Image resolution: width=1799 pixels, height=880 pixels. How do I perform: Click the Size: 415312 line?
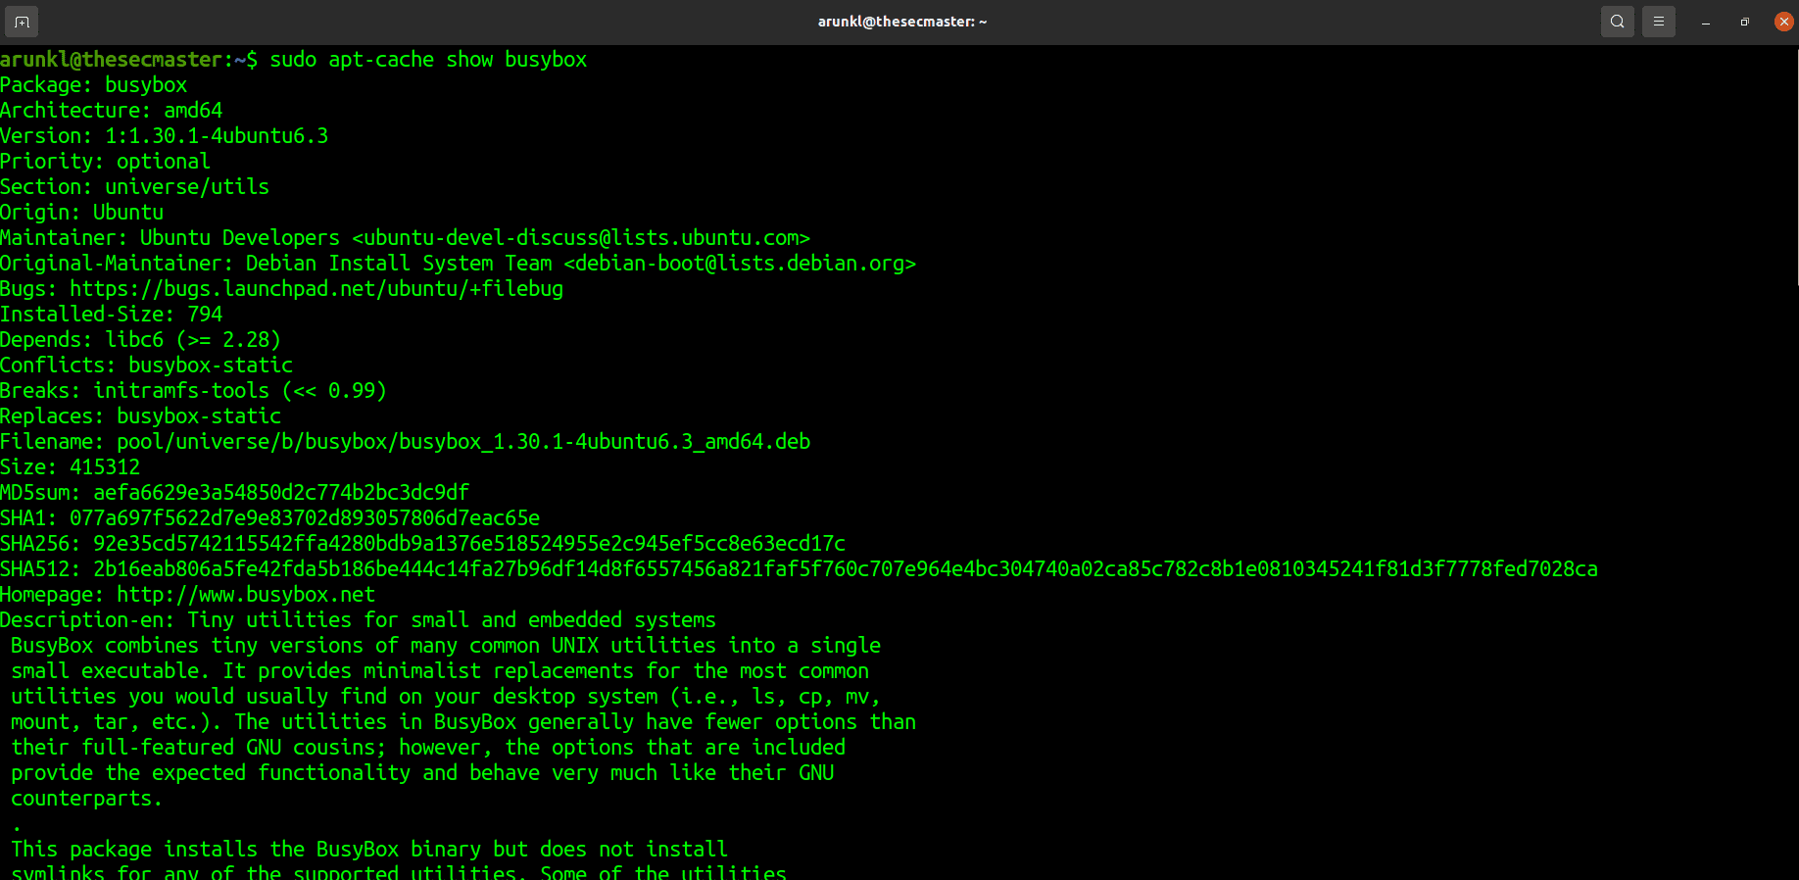point(71,467)
